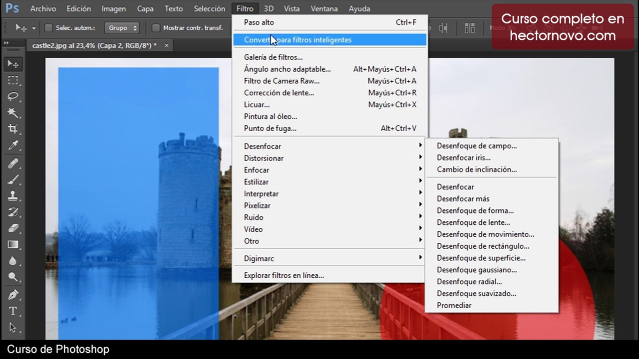Open Filtro de Camera Raw
639x359 pixels.
pos(329,81)
